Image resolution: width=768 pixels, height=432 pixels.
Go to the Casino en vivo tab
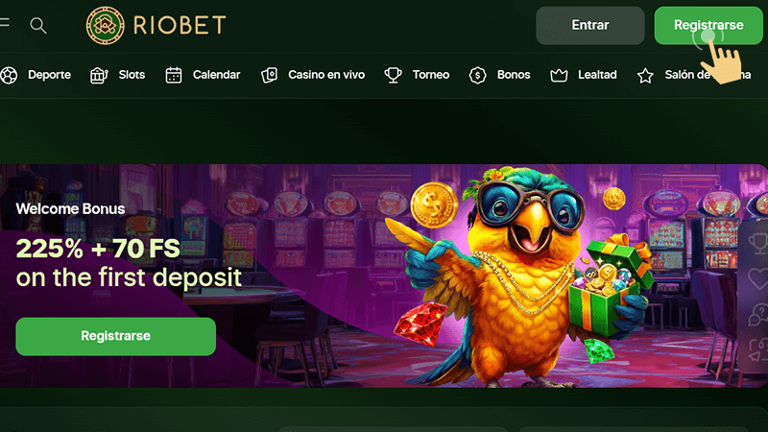coord(326,75)
